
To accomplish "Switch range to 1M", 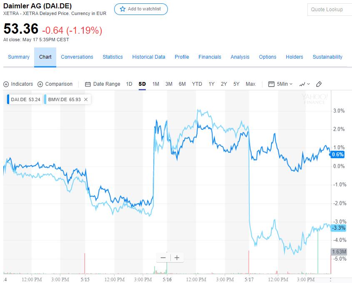I will (156, 84).
